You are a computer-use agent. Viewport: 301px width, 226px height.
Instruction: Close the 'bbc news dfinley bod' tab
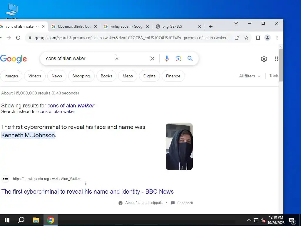point(96,26)
